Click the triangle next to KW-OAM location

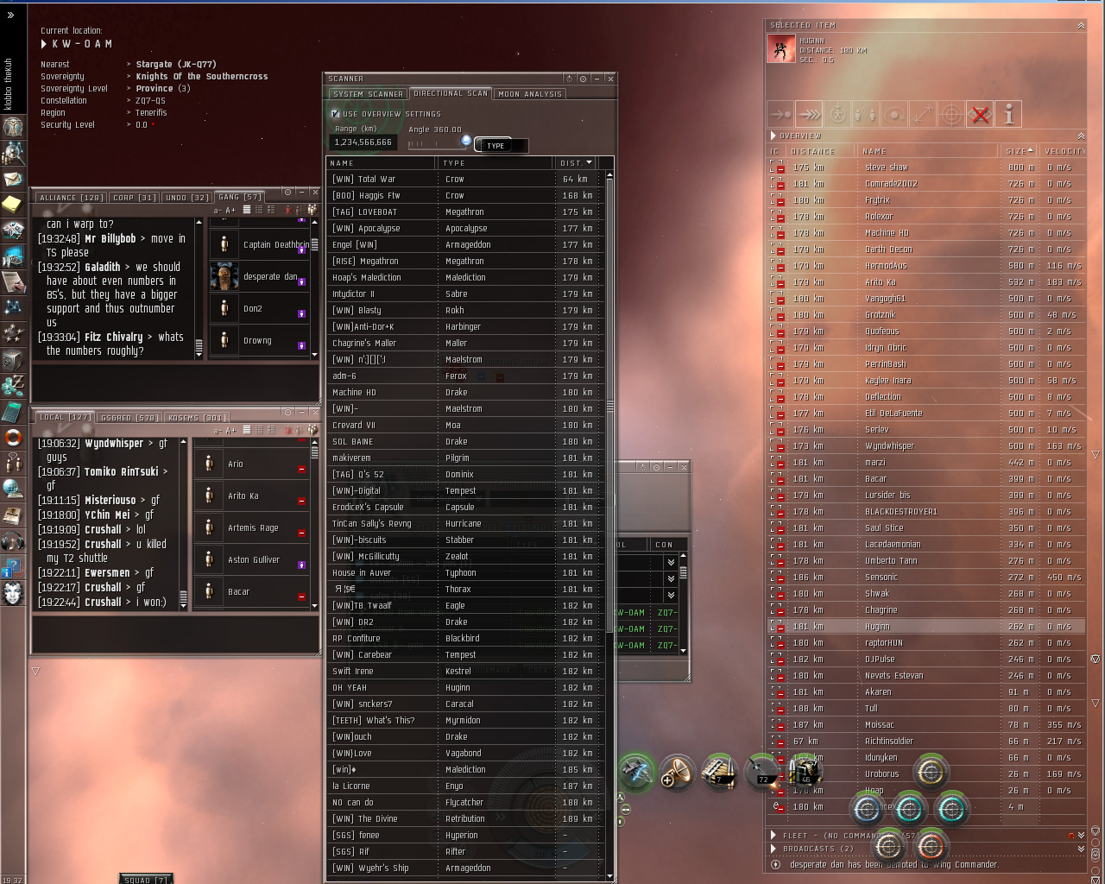(44, 44)
